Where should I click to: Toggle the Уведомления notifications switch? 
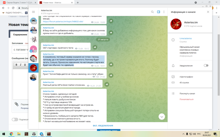tap(206, 65)
